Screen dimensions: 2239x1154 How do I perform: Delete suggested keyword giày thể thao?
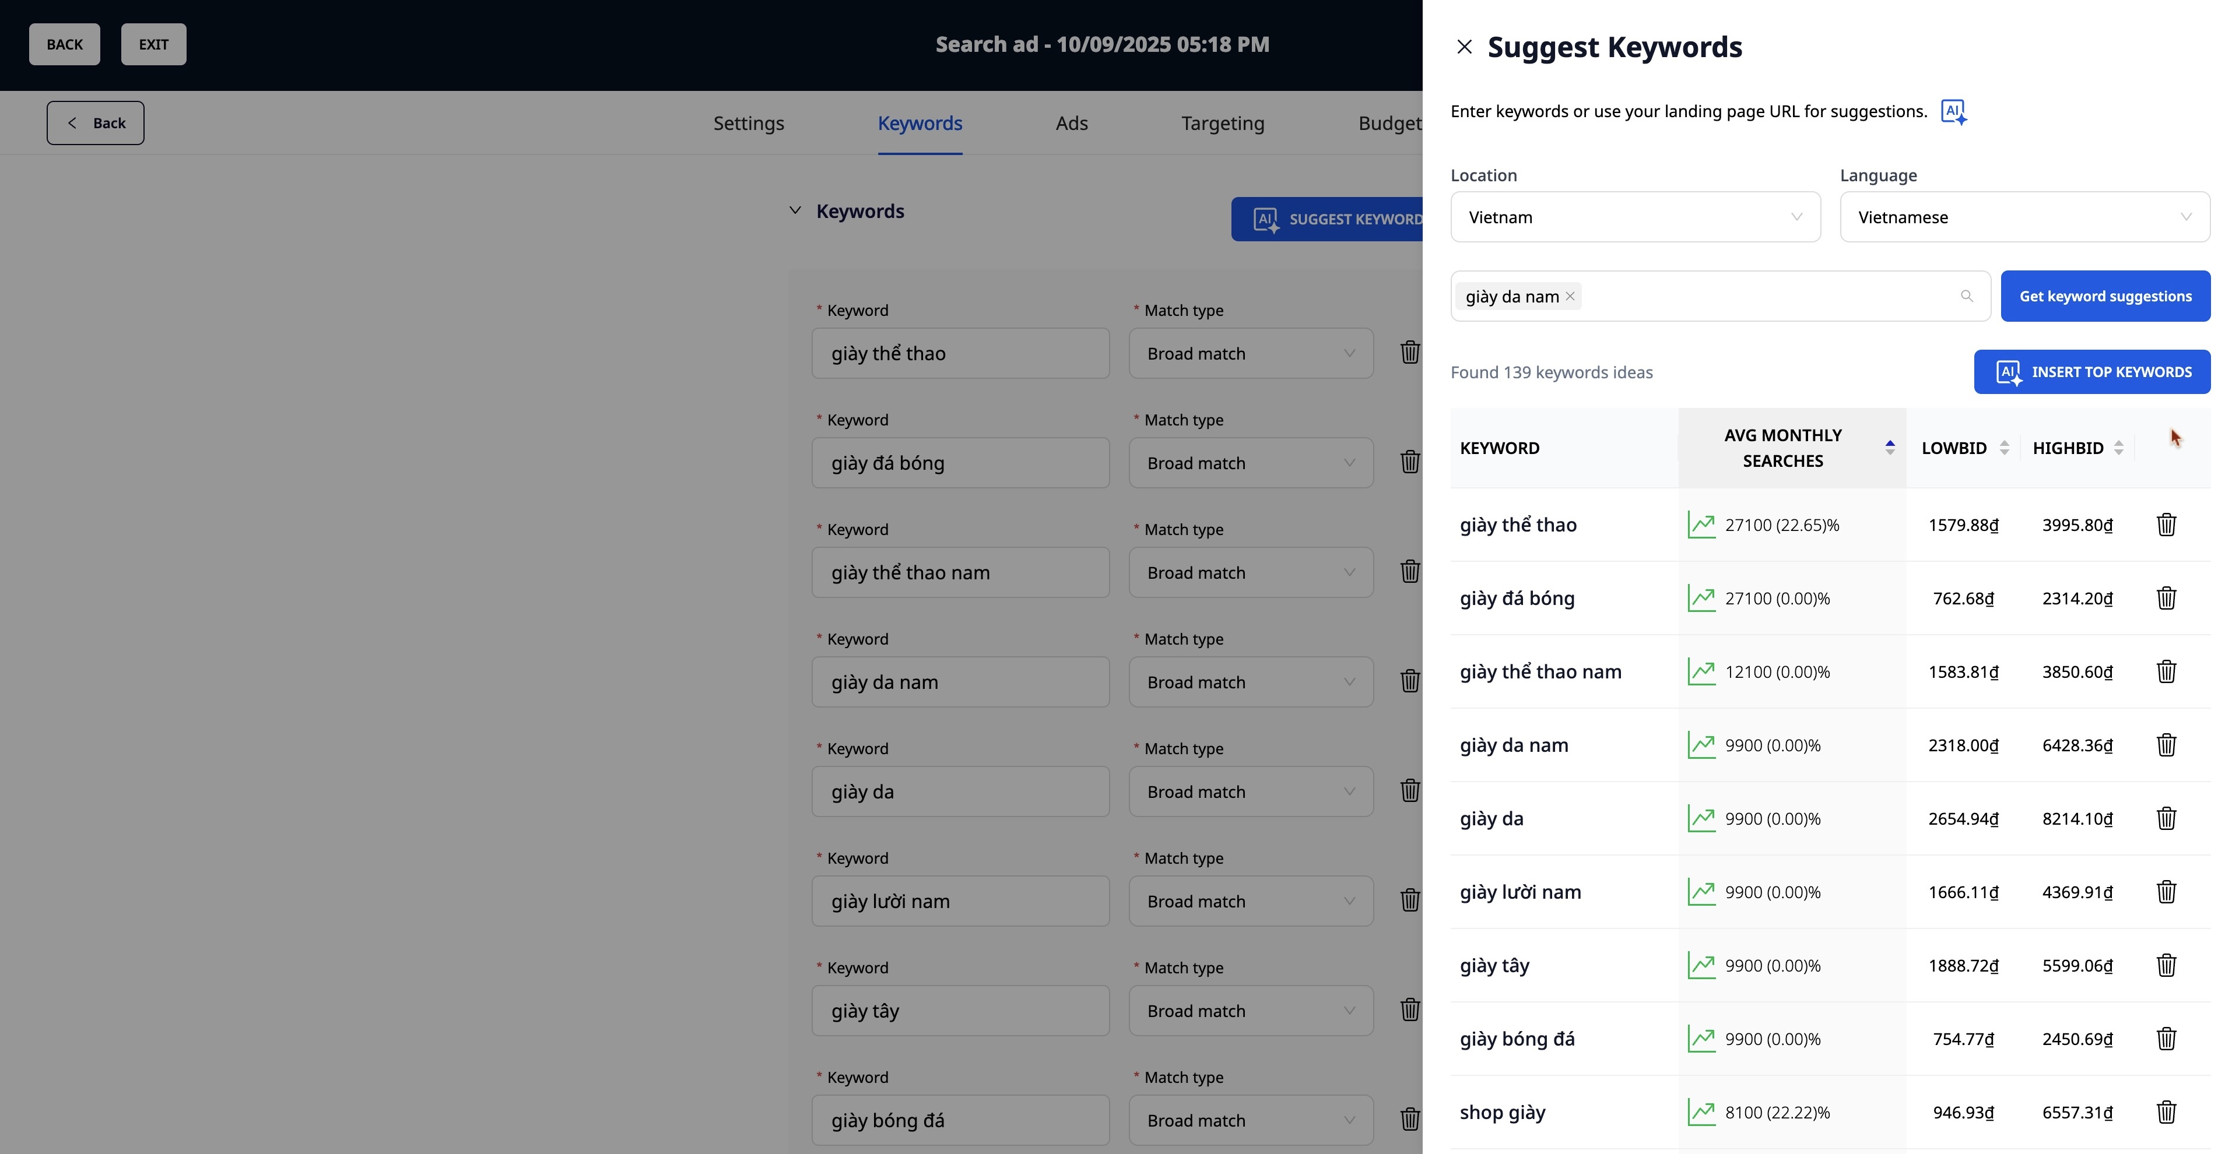click(2166, 525)
